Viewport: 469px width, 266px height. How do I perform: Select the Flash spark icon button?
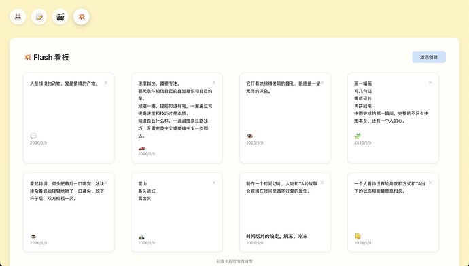click(x=82, y=16)
